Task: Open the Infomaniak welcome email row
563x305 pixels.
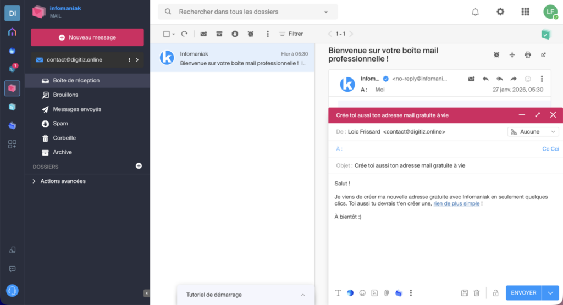Action: point(233,58)
